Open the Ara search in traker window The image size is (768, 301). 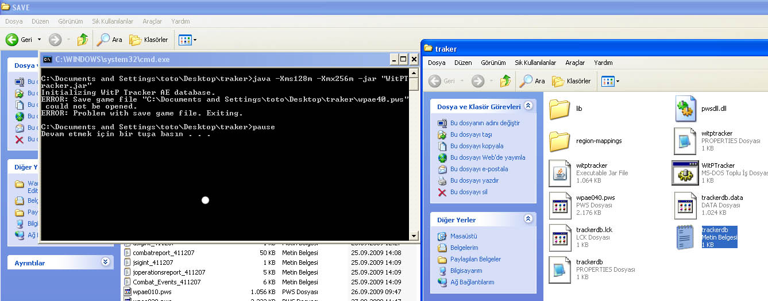point(531,81)
